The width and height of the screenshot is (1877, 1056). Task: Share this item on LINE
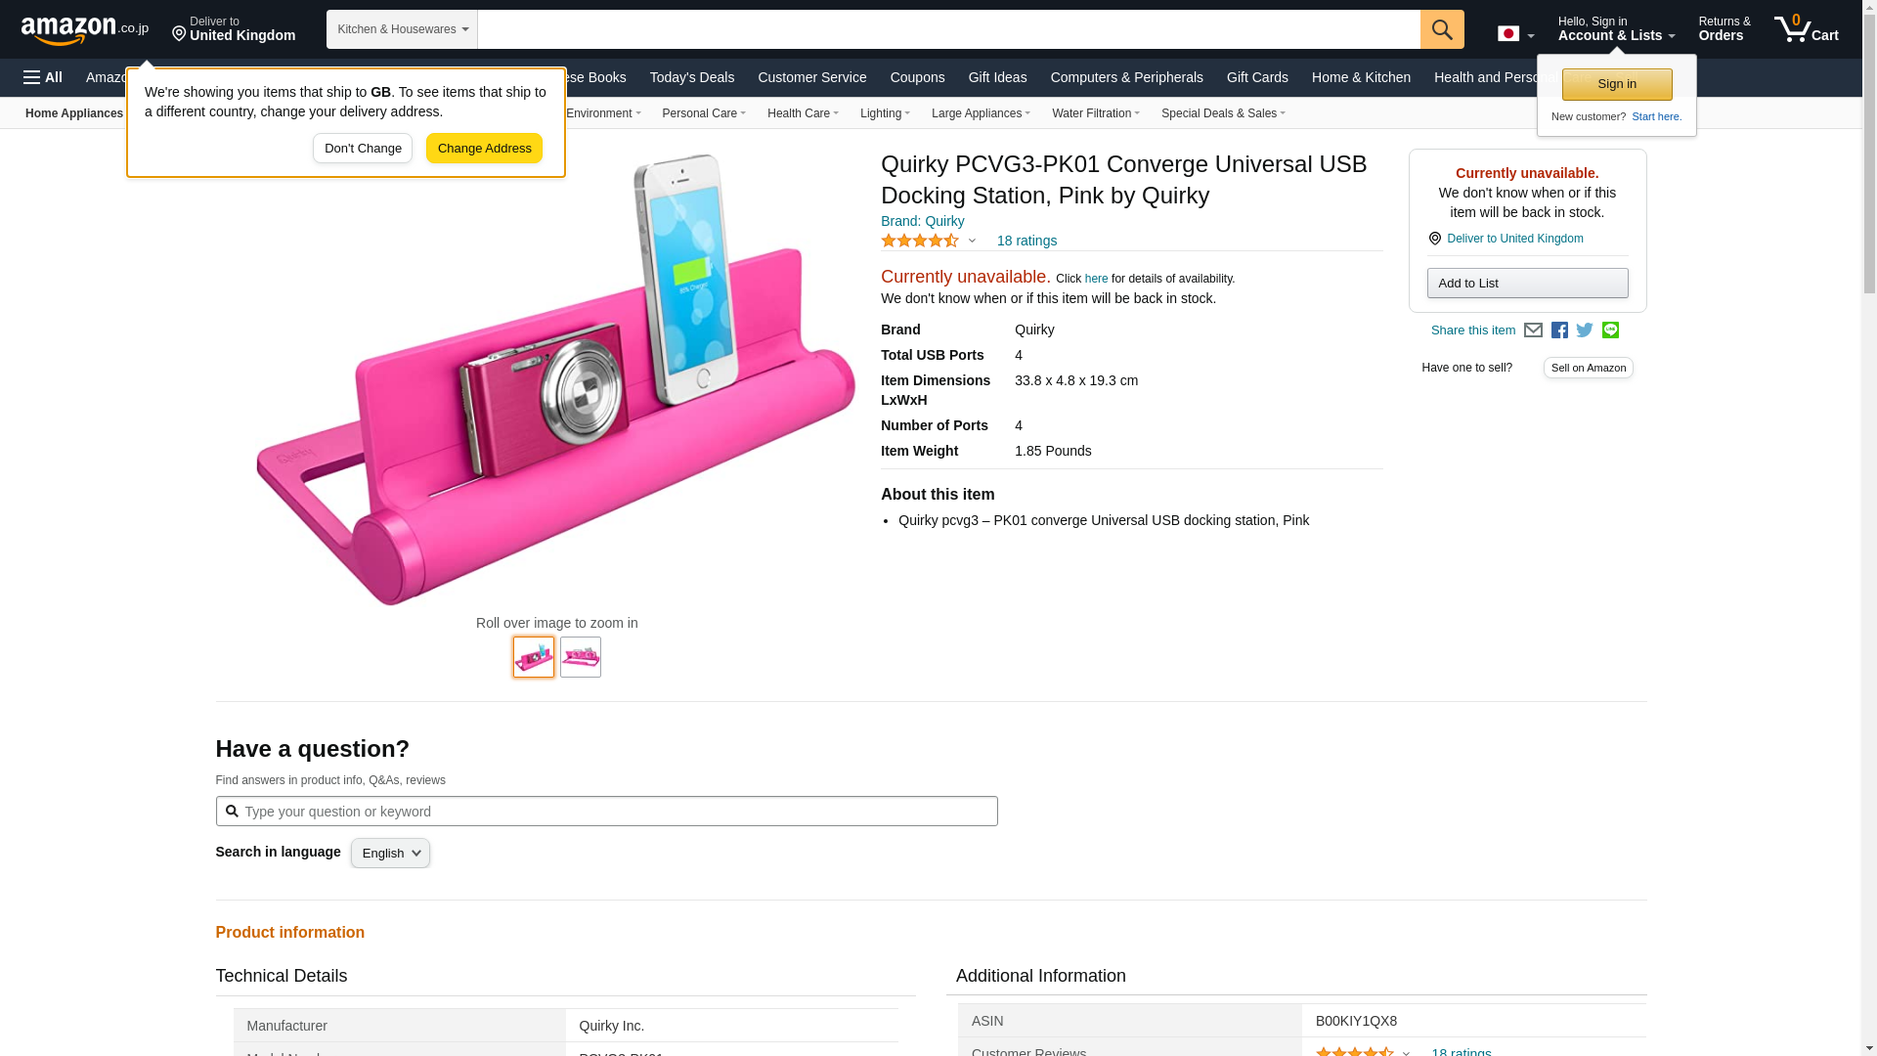pos(1610,330)
